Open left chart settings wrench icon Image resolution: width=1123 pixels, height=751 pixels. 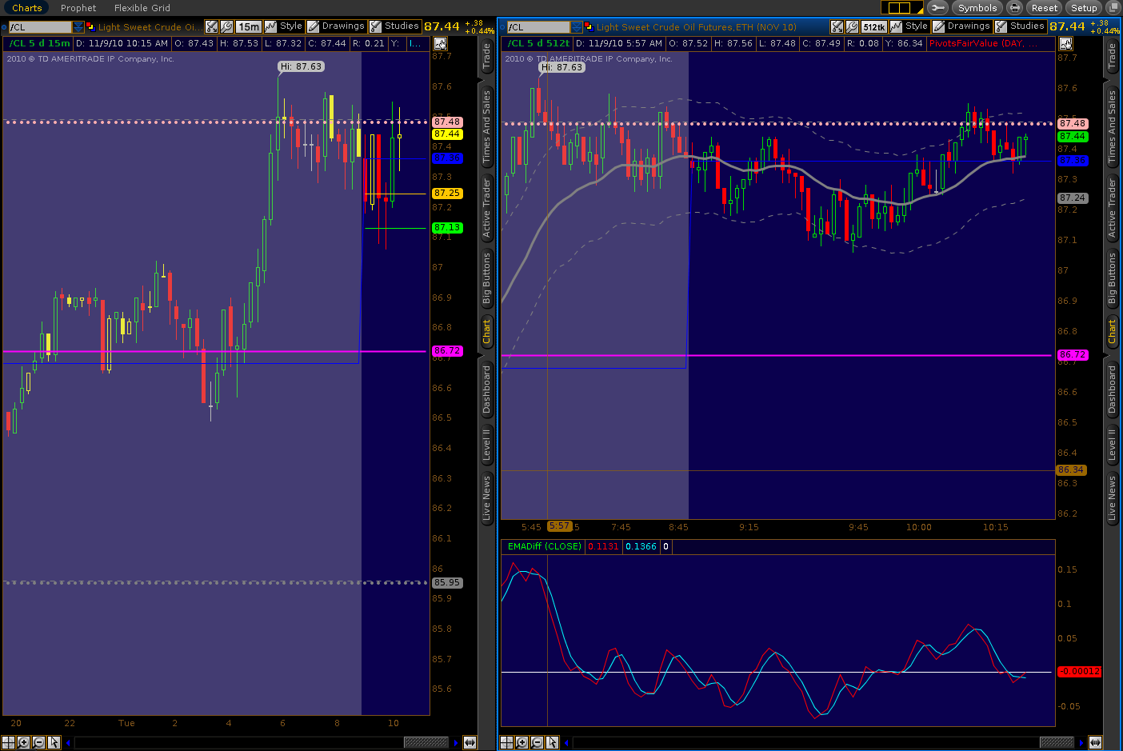point(226,26)
